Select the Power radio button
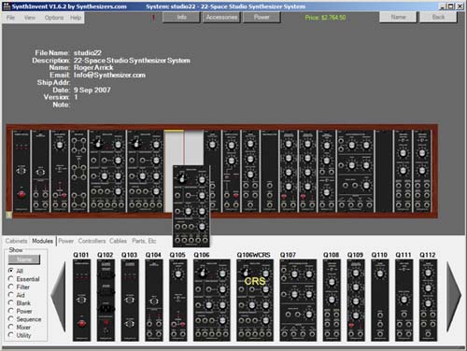The width and height of the screenshot is (467, 351). [x=11, y=311]
